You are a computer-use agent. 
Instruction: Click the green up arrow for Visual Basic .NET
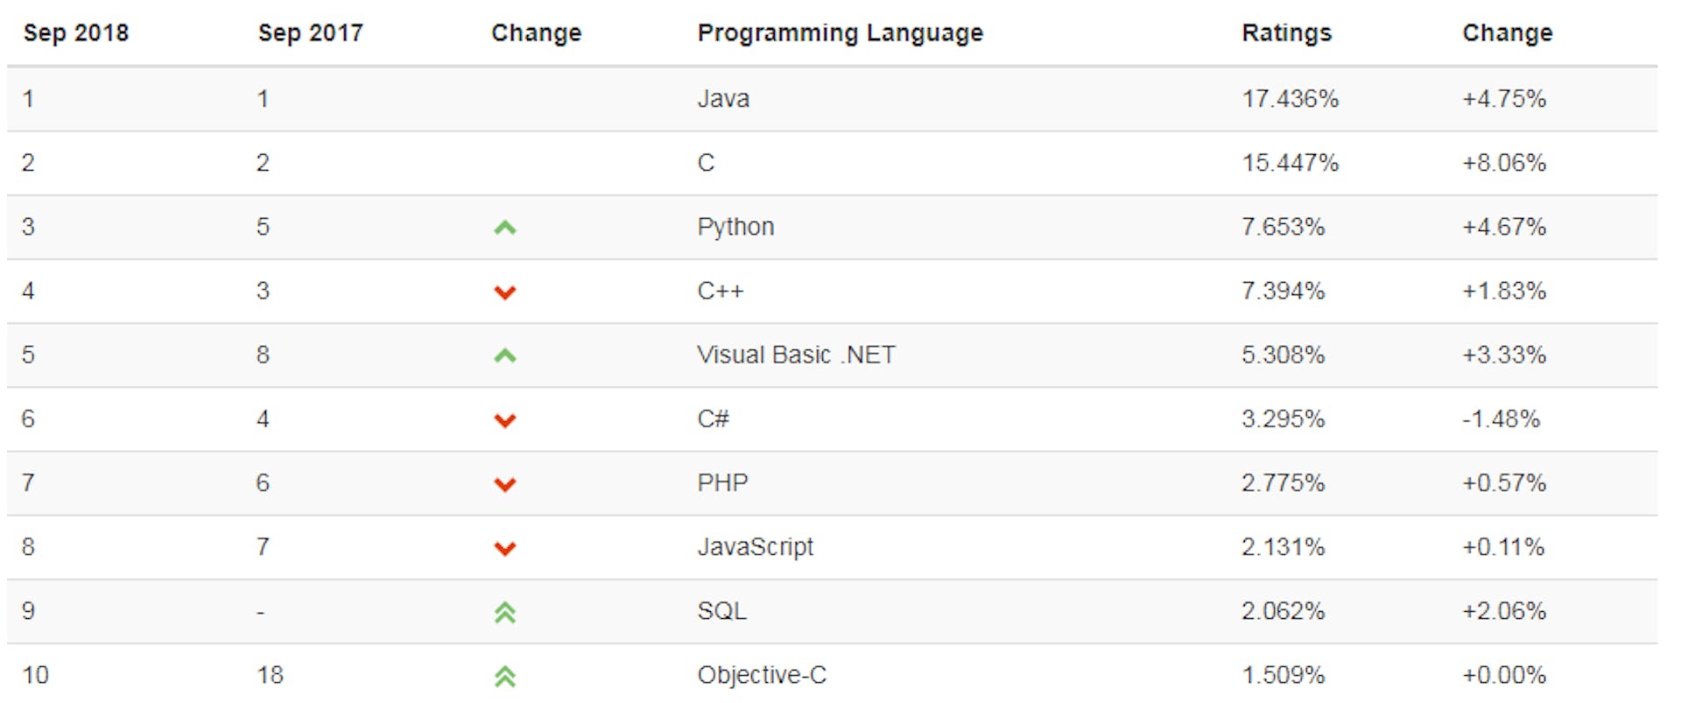pyautogui.click(x=505, y=356)
